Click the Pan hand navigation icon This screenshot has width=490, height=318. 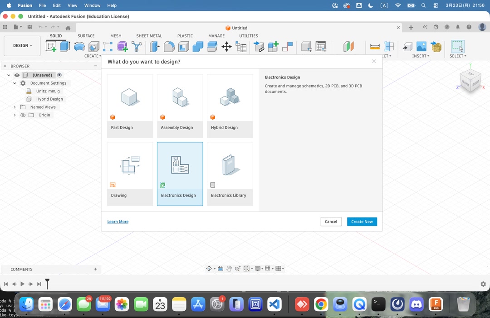[x=229, y=269]
